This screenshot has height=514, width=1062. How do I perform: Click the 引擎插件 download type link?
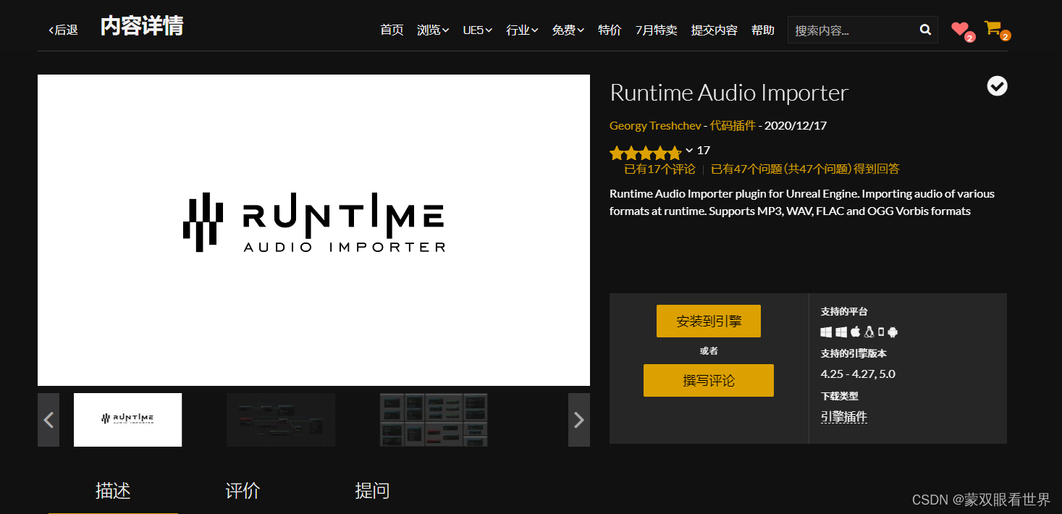(843, 417)
